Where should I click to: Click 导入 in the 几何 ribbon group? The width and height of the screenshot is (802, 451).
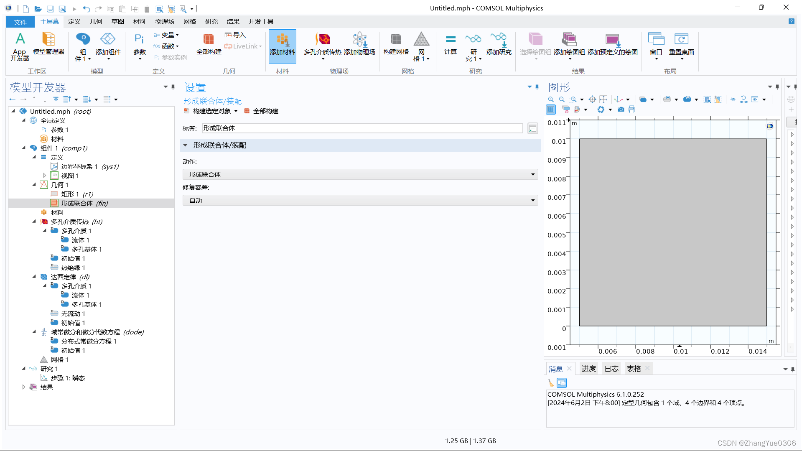(235, 35)
